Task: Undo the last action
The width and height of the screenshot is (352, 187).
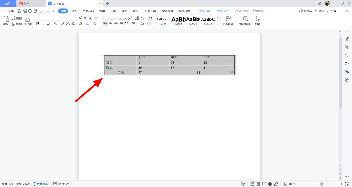Action: click(x=41, y=11)
